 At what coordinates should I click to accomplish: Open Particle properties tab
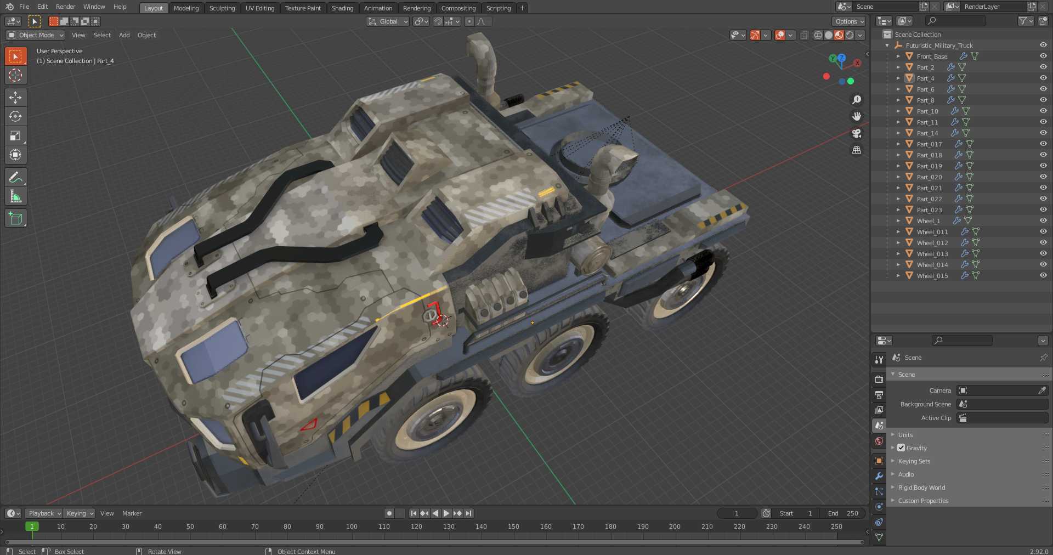[879, 491]
